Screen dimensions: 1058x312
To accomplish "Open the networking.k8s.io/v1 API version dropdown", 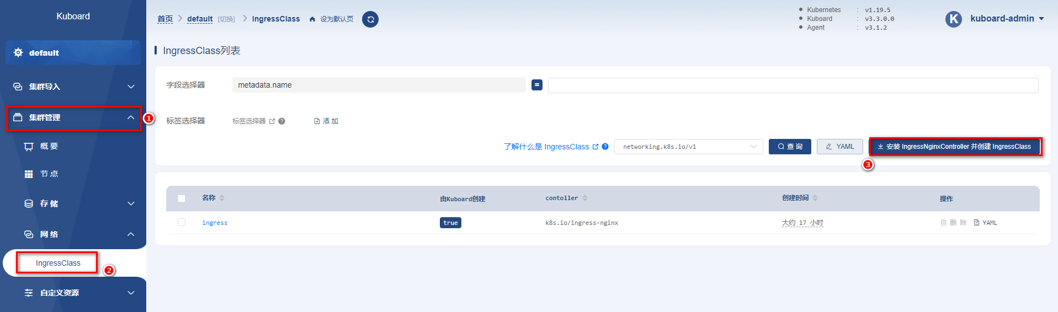I will (x=688, y=147).
